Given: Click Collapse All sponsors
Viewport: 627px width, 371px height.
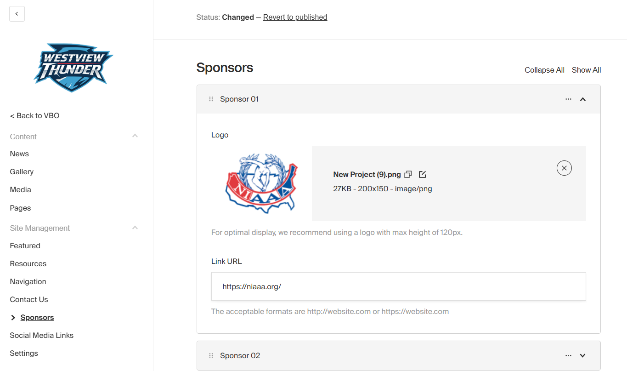Looking at the screenshot, I should point(544,70).
